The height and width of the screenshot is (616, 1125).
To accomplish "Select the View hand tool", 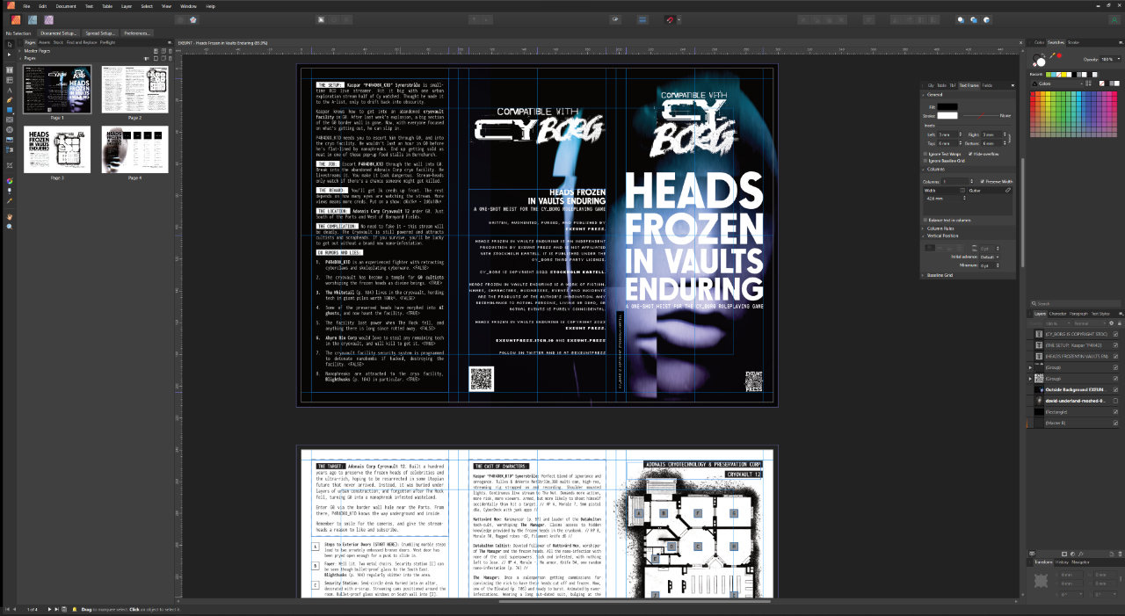I will click(x=10, y=216).
